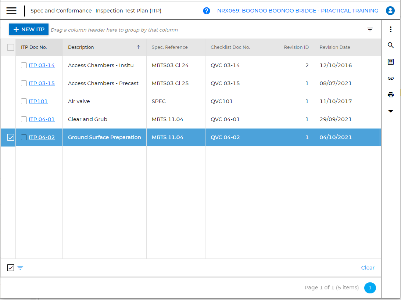The height and width of the screenshot is (300, 401).
Task: Click the Revision Date column header
Action: [x=334, y=47]
